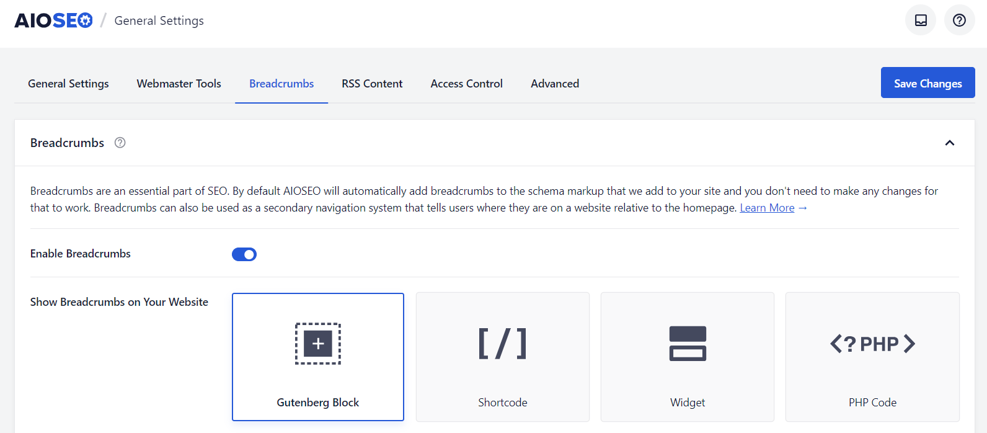
Task: Choose the Shortcode label option
Action: (502, 403)
